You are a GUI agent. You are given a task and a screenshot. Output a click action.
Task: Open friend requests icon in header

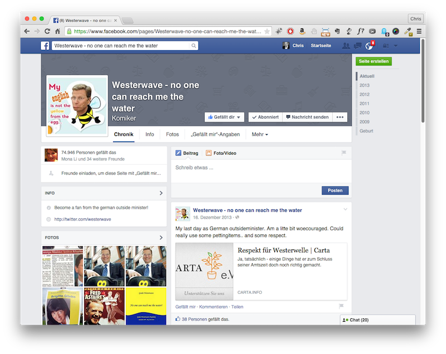[x=346, y=46]
